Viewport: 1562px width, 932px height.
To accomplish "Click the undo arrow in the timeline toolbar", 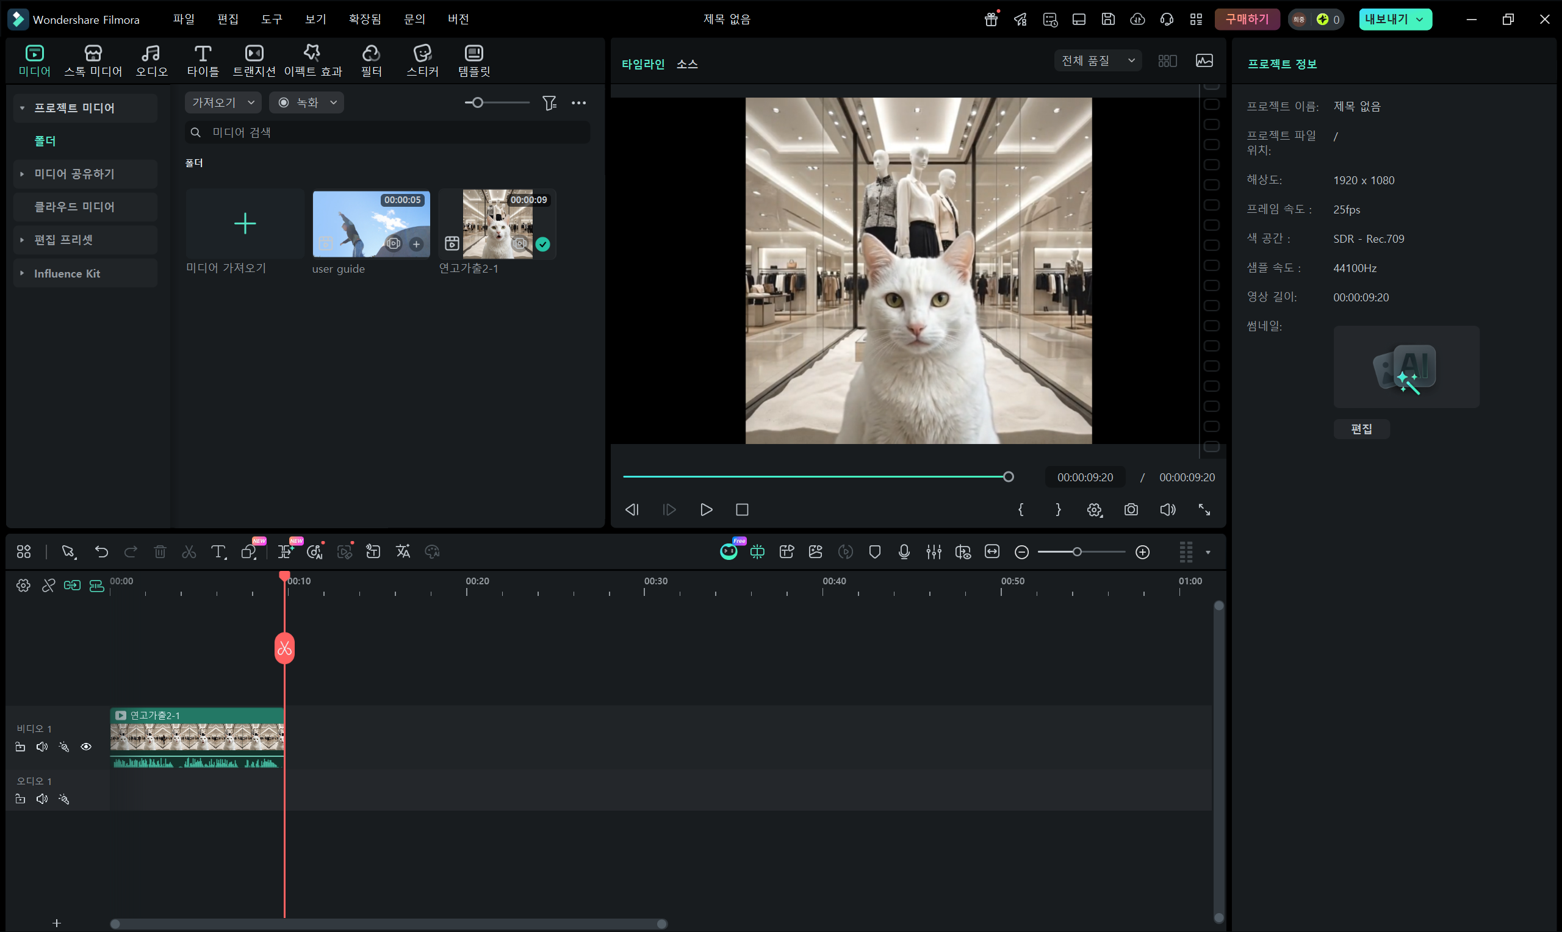I will coord(101,551).
